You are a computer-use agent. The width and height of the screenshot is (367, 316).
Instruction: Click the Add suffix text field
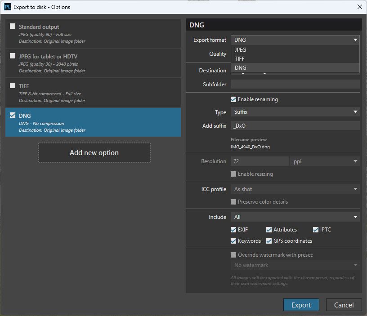click(295, 126)
